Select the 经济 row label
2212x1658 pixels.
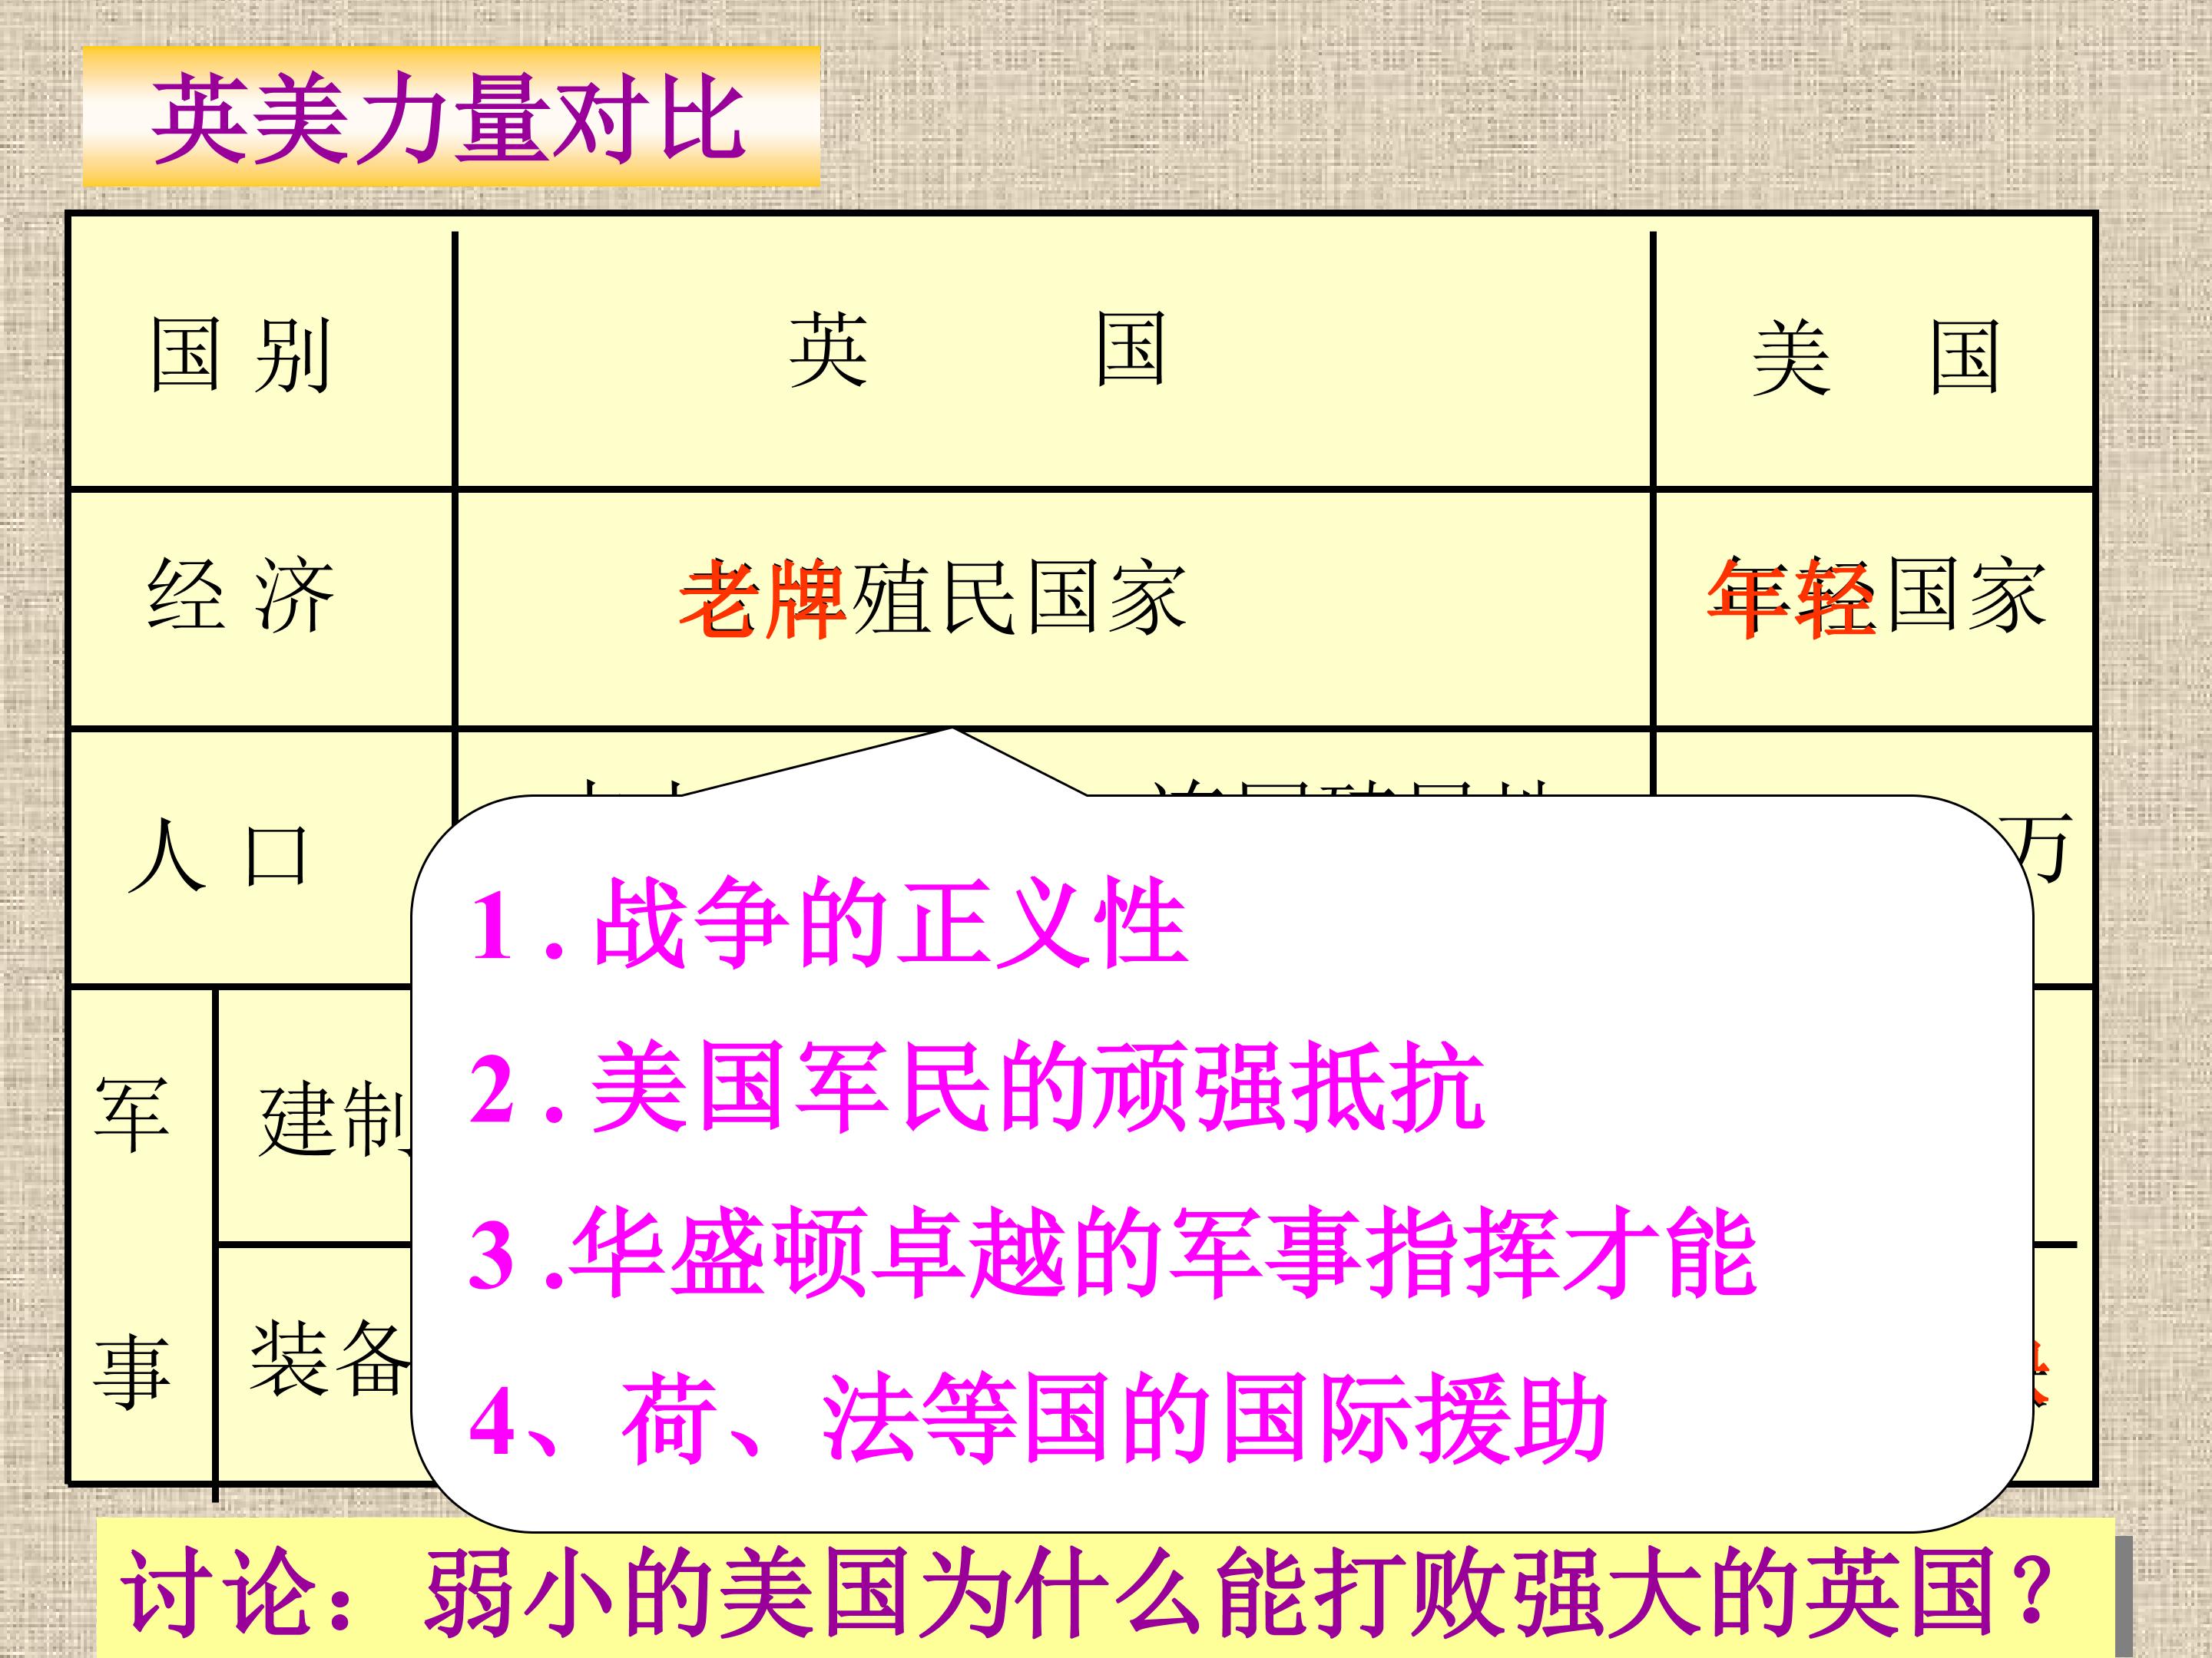tap(240, 595)
